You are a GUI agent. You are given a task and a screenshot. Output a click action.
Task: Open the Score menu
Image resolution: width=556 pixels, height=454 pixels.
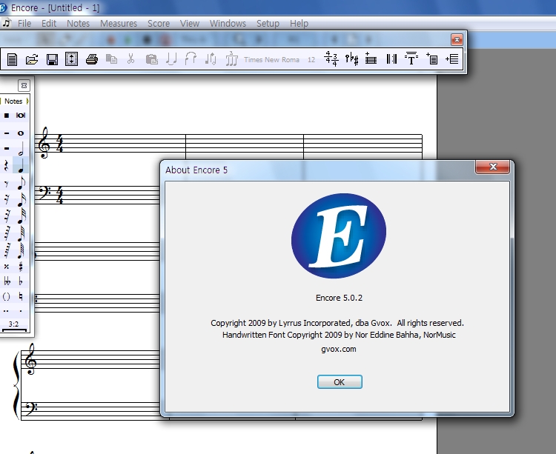point(158,23)
